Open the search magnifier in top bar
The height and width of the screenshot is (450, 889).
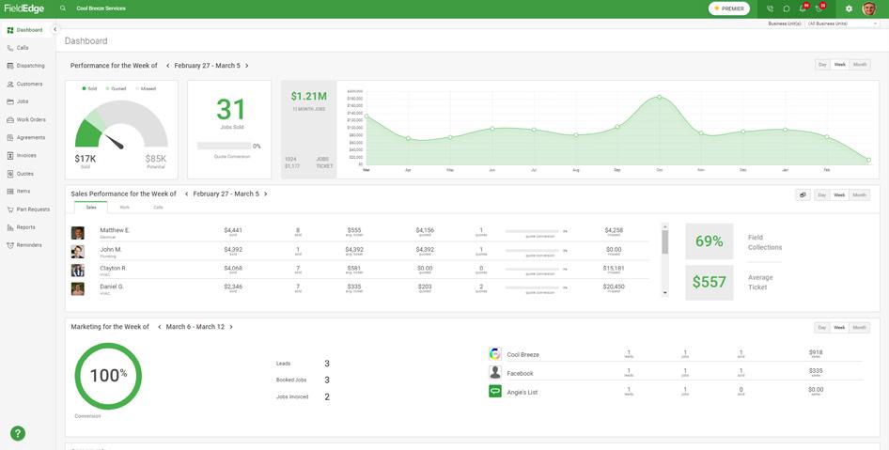pos(62,8)
